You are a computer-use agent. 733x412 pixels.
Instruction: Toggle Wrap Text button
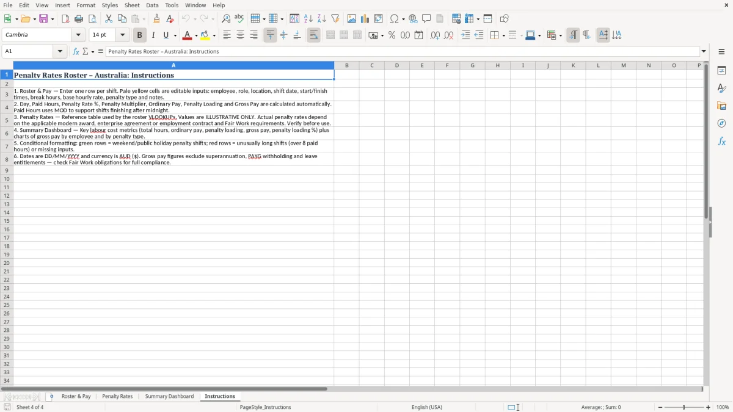[x=314, y=35]
